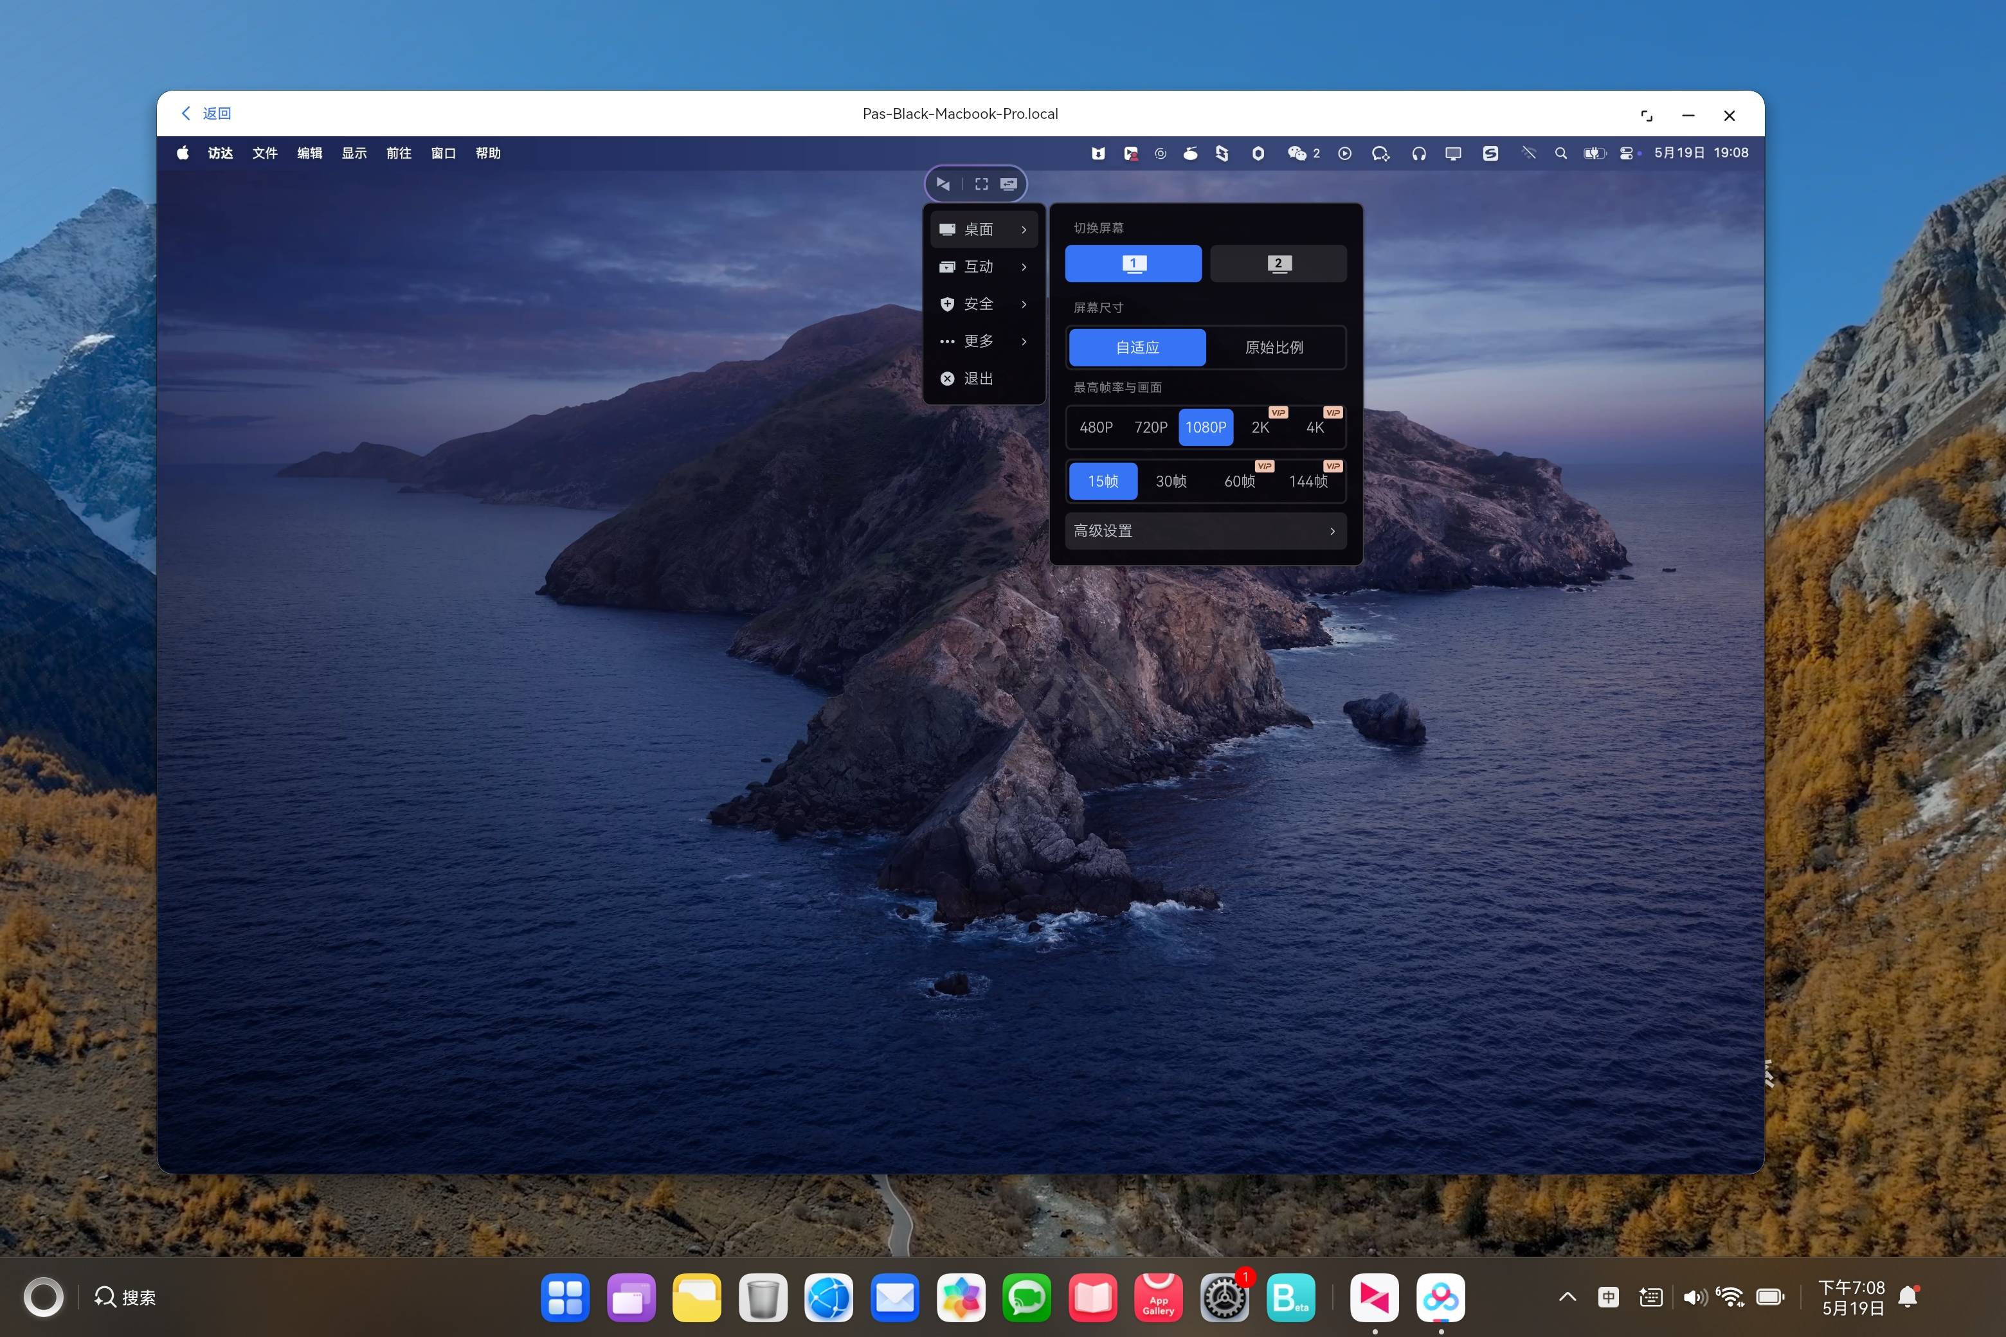
Task: Expand 高级设置 advanced settings row
Action: [x=1206, y=531]
